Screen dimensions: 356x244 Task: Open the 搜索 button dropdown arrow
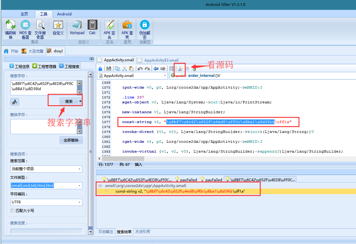pos(80,101)
